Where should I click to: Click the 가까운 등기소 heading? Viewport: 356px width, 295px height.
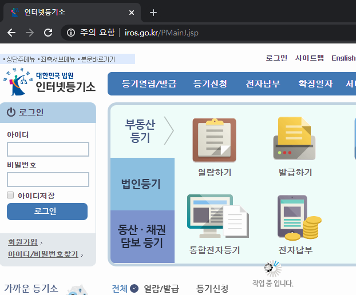point(31,288)
